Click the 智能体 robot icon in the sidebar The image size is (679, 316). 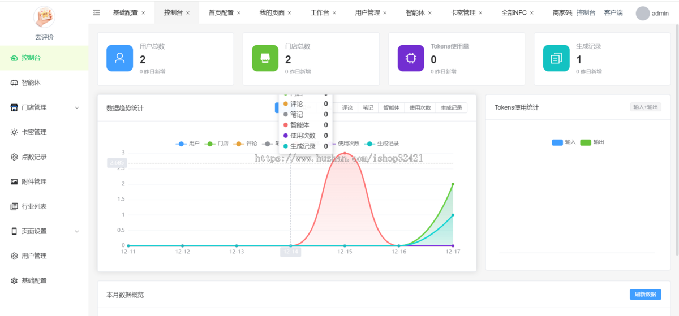(x=14, y=83)
